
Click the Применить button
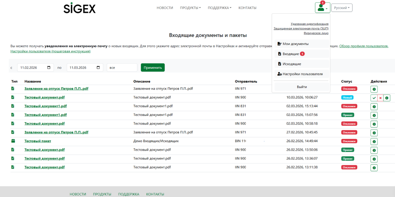(153, 68)
